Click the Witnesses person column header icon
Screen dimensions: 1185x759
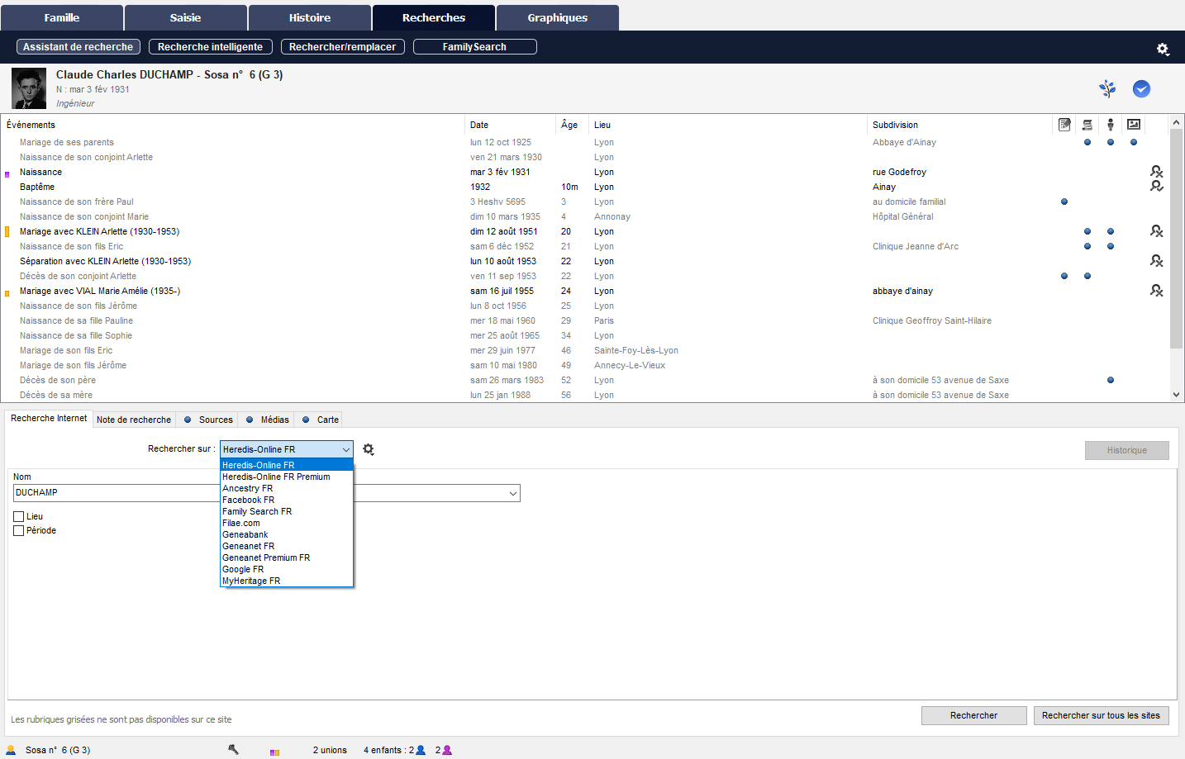click(x=1111, y=125)
